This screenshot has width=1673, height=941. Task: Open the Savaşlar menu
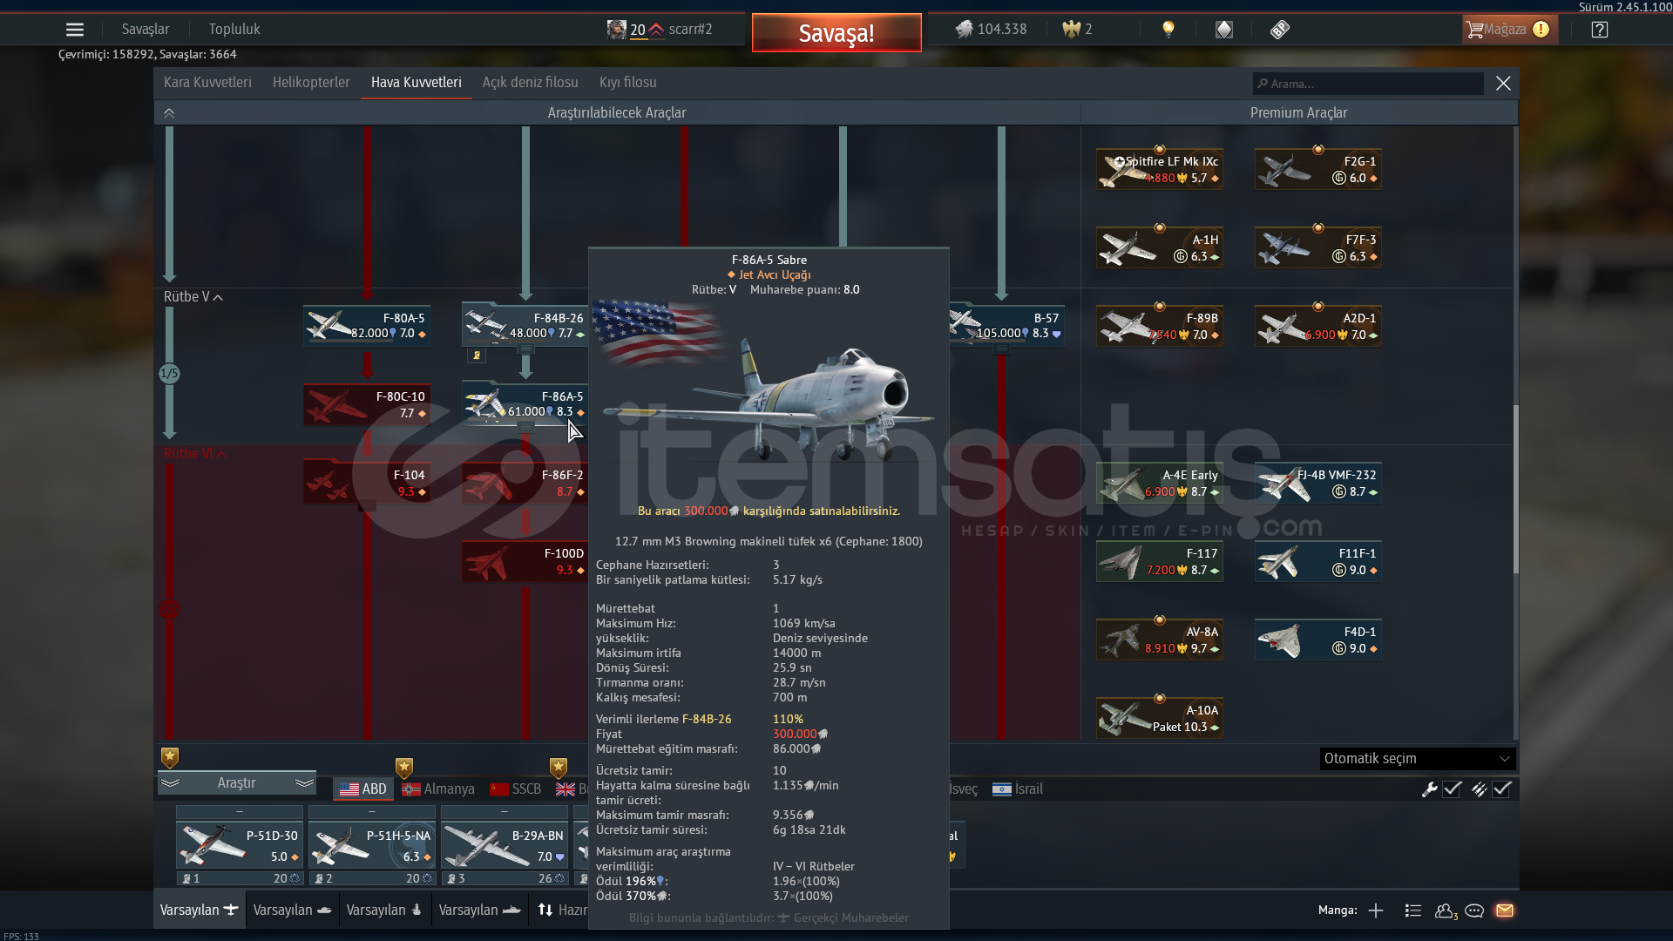tap(146, 30)
